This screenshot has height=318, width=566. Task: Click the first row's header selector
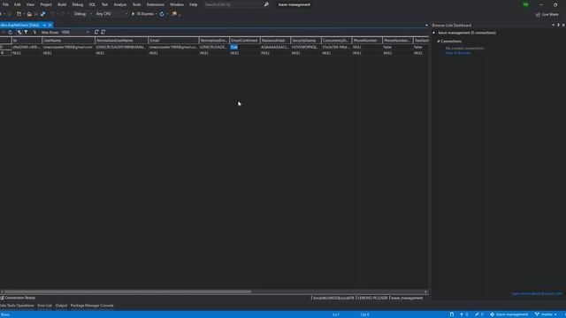(5, 47)
